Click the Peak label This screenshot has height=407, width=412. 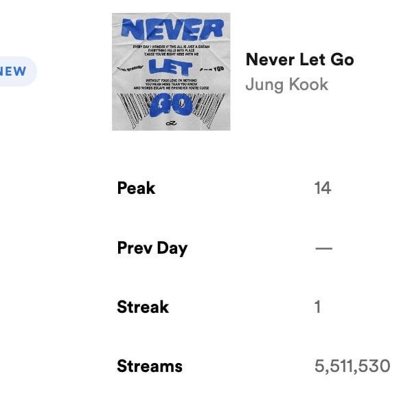(136, 188)
